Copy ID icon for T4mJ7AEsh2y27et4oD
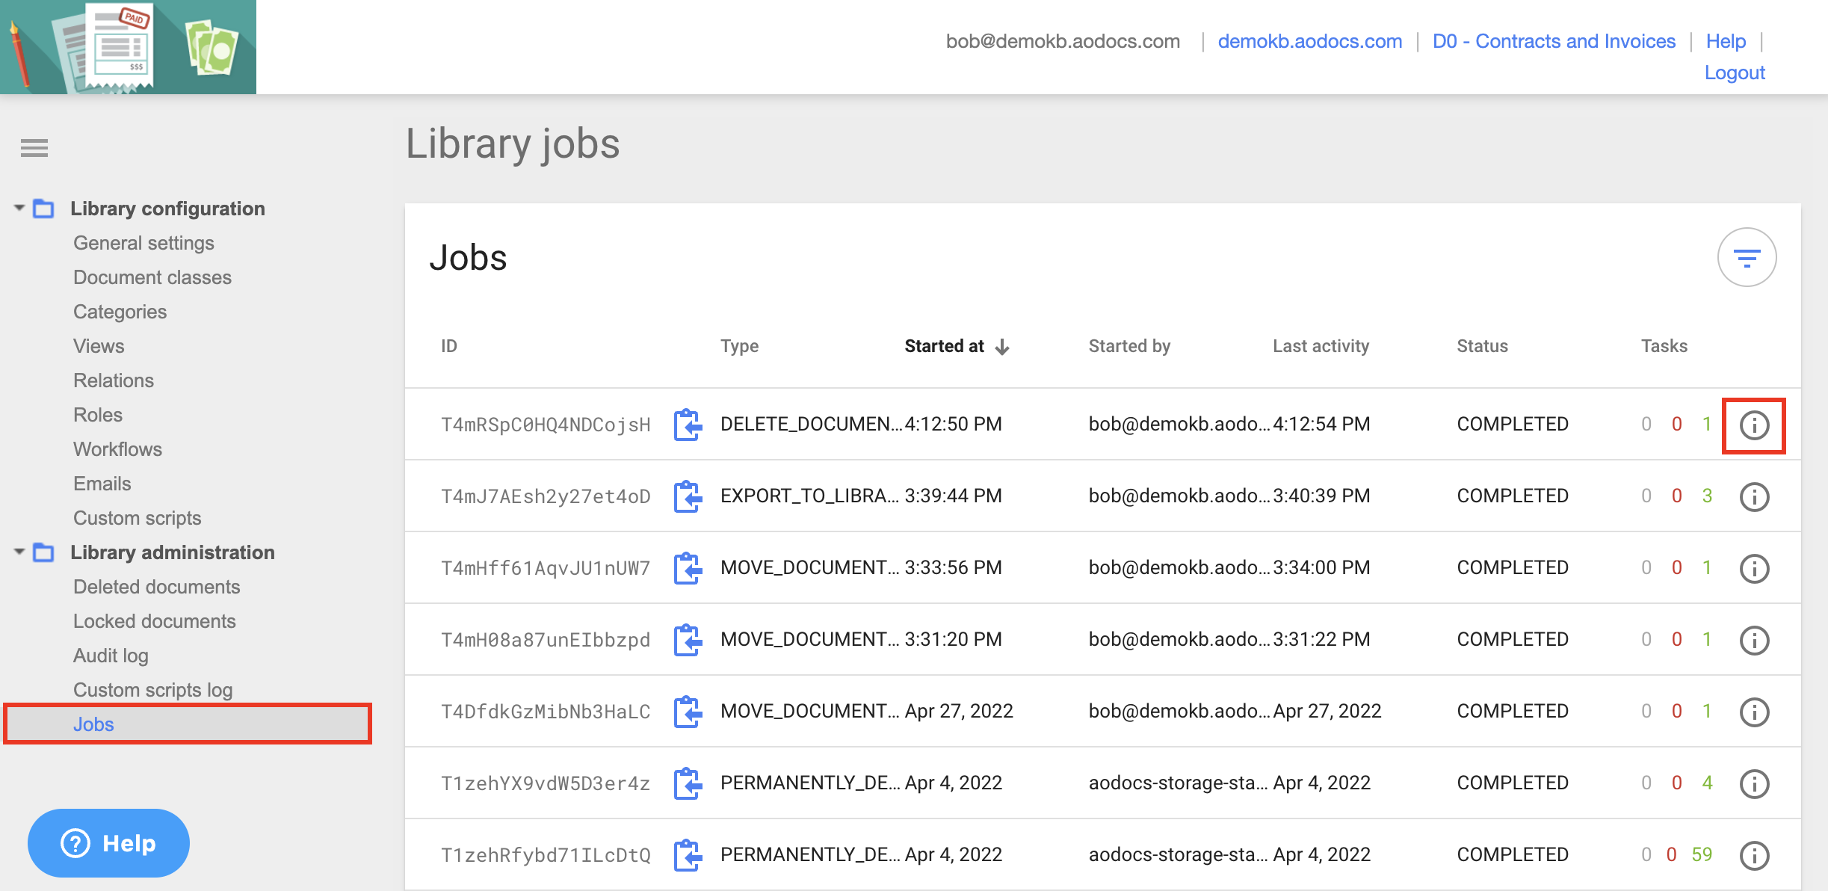The height and width of the screenshot is (891, 1828). click(688, 496)
